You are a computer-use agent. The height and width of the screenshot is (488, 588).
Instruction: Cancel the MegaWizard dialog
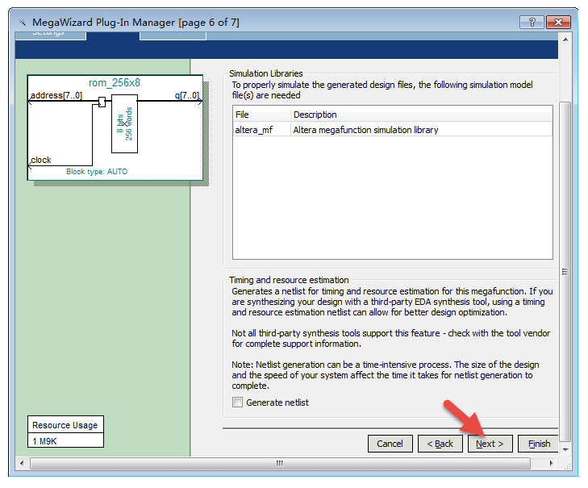pyautogui.click(x=390, y=444)
